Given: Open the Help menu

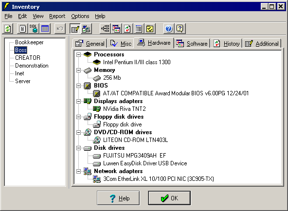Looking at the screenshot, I should (x=100, y=16).
